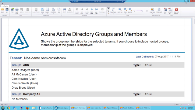Image resolution: width=195 pixels, height=110 pixels.
Task: Switch to Report - Mailbox... taskbar window
Action: point(110,108)
